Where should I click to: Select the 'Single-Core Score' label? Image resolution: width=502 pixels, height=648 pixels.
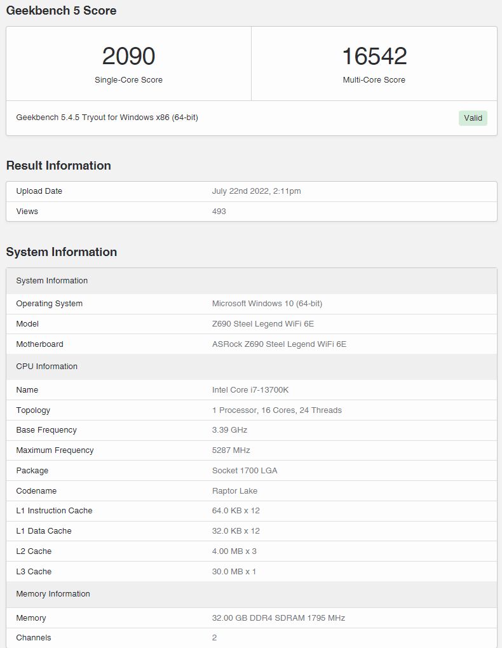(x=128, y=80)
